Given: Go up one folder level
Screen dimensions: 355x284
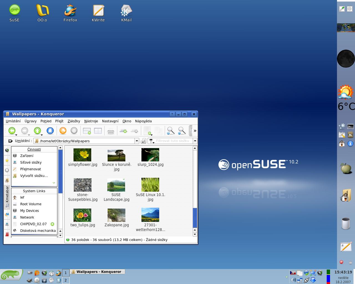Looking at the screenshot, I should (x=37, y=131).
